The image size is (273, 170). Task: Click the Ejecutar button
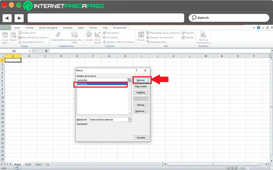(141, 80)
